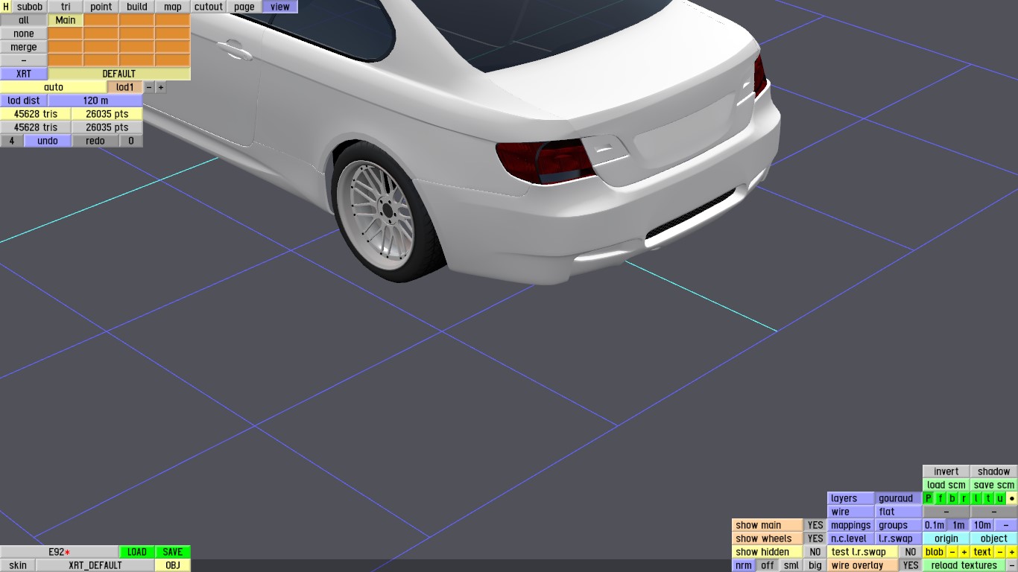Image resolution: width=1018 pixels, height=572 pixels.
Task: Select the l.r.swap display option
Action: pos(899,538)
